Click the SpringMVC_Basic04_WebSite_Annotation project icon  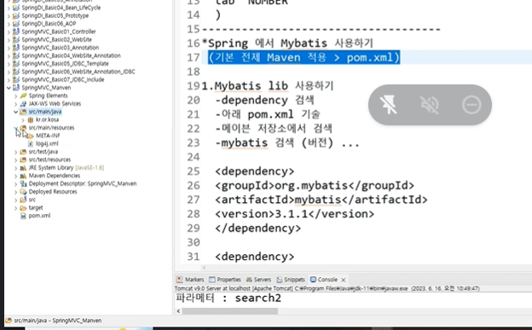(16, 55)
